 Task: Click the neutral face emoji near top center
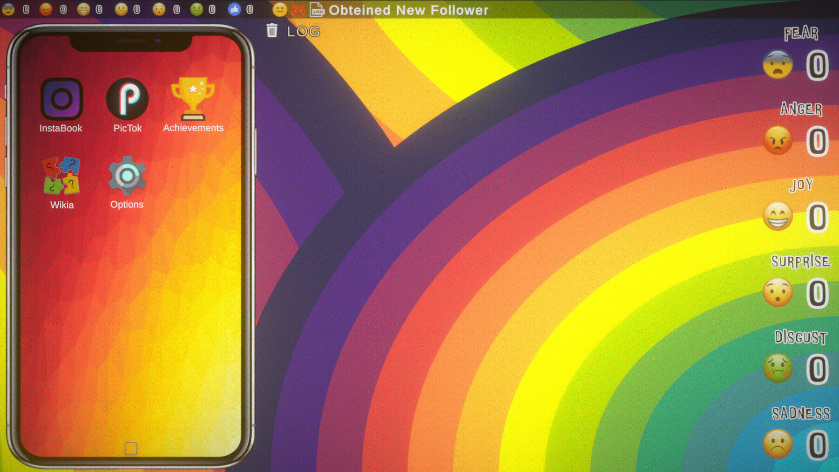(279, 9)
